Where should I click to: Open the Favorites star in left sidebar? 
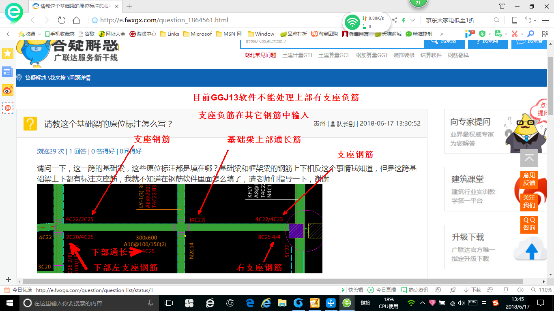(8, 53)
